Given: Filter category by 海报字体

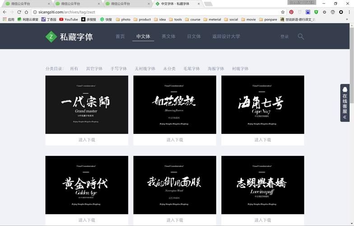Looking at the screenshot, I should [x=216, y=69].
